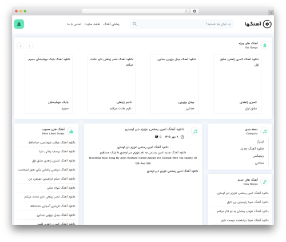The height and width of the screenshot is (242, 286).
Task: Select the ریمیکس category
Action: point(258,156)
